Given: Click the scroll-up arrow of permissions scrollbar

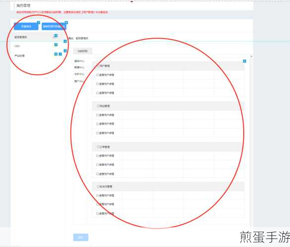Looking at the screenshot, I should tap(251, 56).
